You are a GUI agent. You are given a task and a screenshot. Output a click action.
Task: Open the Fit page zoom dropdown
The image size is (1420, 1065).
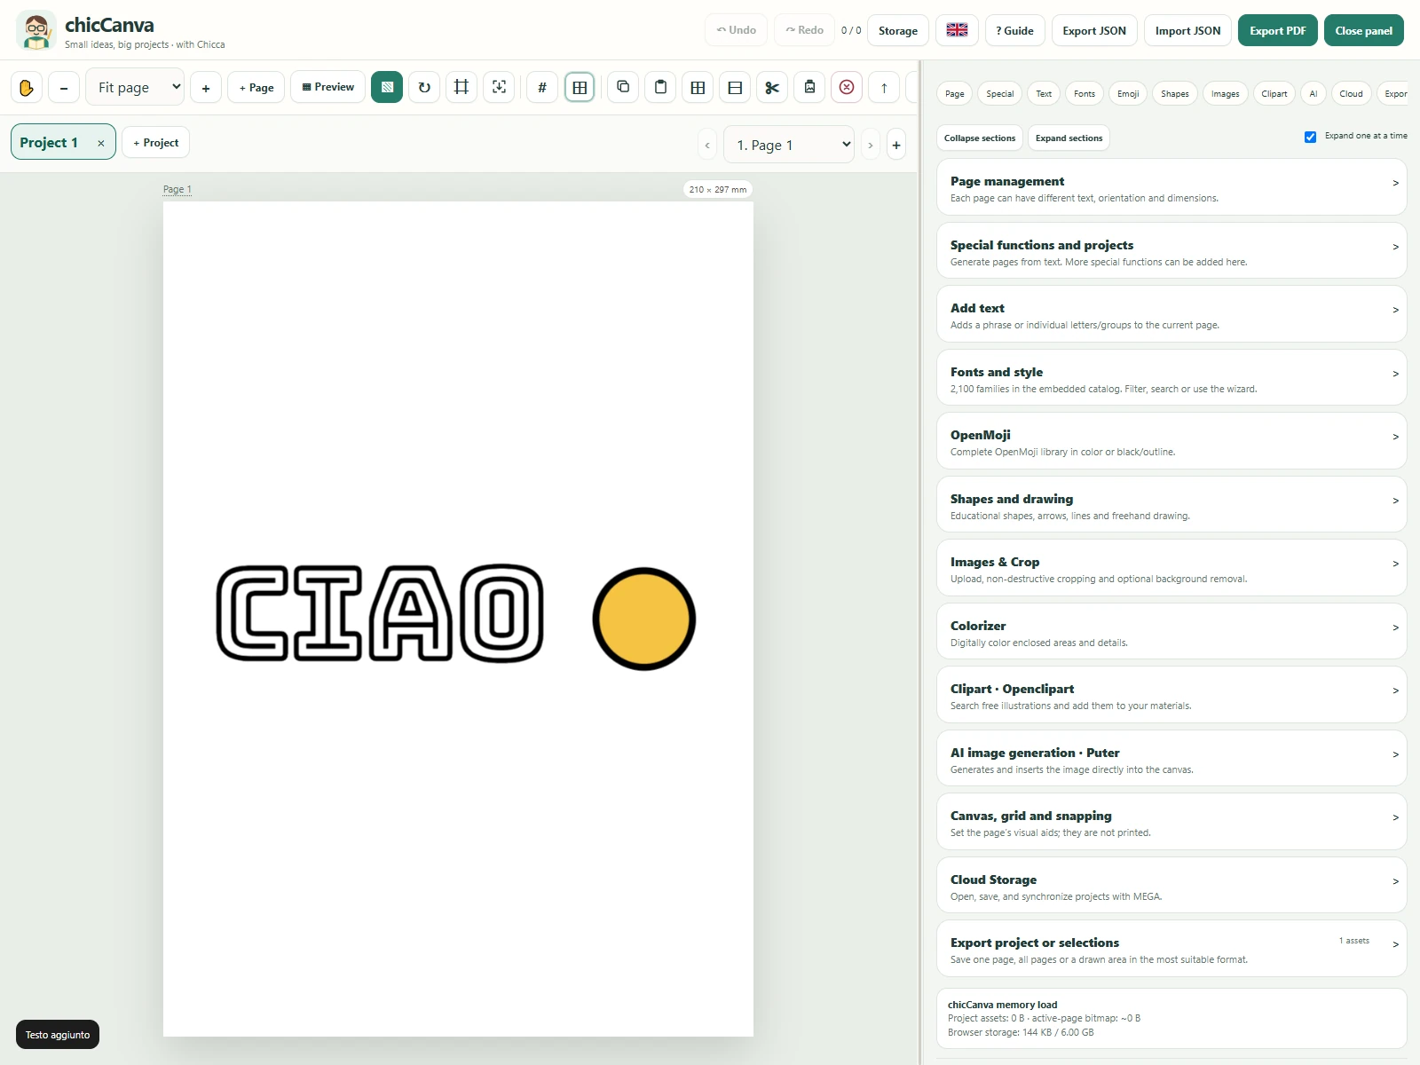pyautogui.click(x=135, y=87)
